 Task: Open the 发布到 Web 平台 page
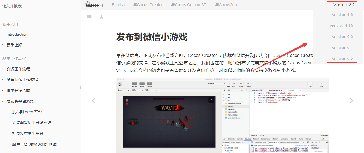click(x=27, y=112)
